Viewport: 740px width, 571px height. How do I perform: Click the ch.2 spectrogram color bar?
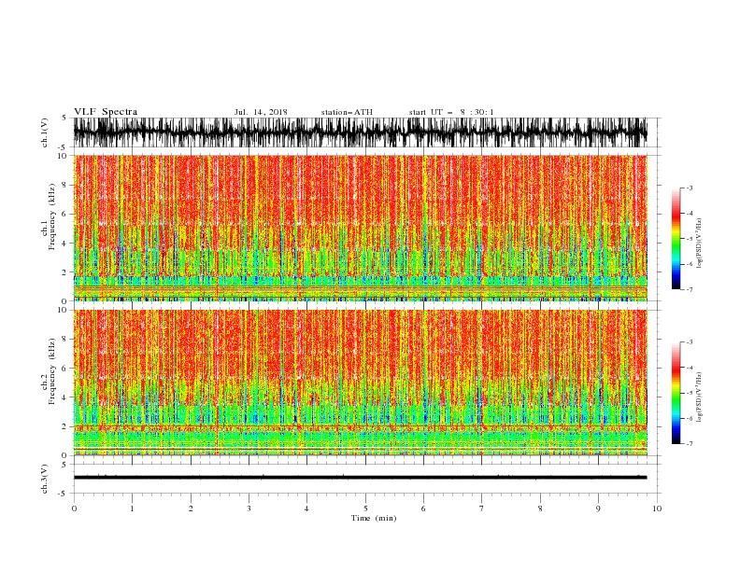(x=676, y=393)
